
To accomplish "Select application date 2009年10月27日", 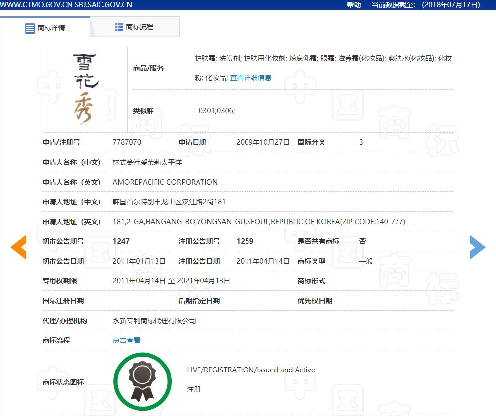I will pyautogui.click(x=263, y=142).
